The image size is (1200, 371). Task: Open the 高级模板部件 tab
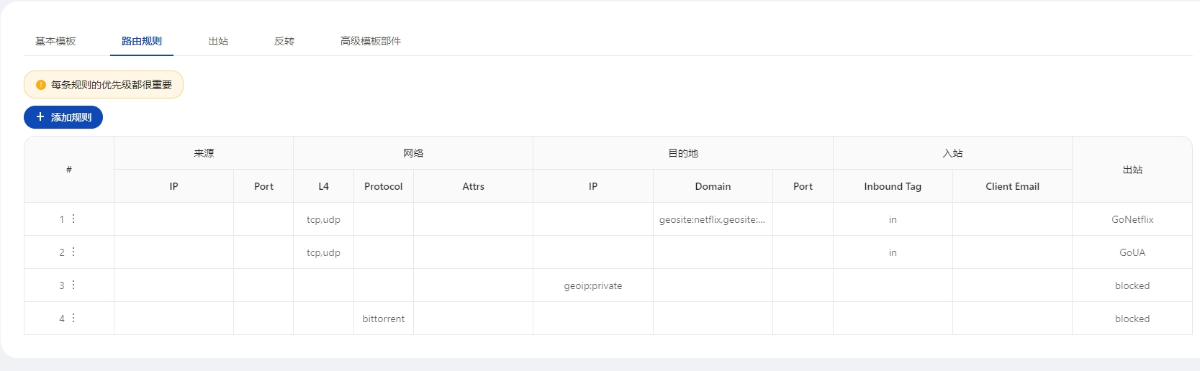click(x=371, y=41)
